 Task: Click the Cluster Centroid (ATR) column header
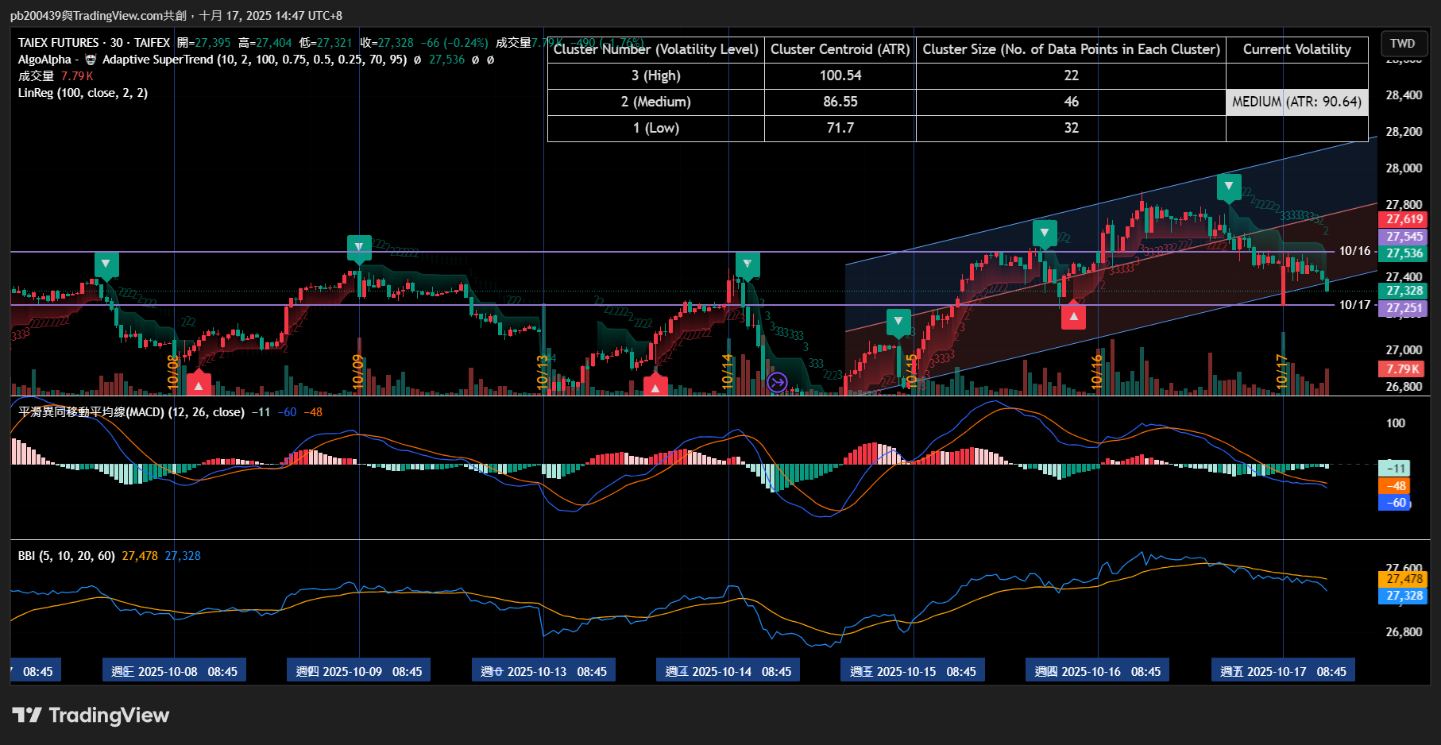click(x=840, y=49)
